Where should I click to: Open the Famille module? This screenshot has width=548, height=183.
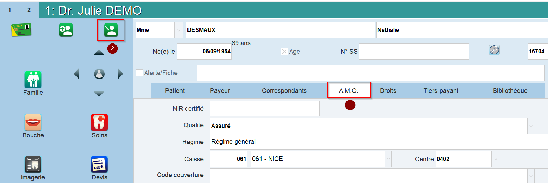33,83
